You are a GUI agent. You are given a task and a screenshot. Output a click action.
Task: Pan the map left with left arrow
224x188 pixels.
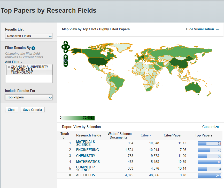point(63,47)
